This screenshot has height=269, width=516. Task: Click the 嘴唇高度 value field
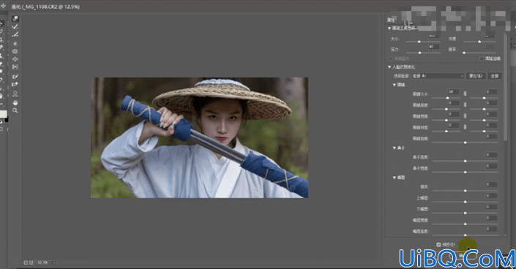[491, 229]
